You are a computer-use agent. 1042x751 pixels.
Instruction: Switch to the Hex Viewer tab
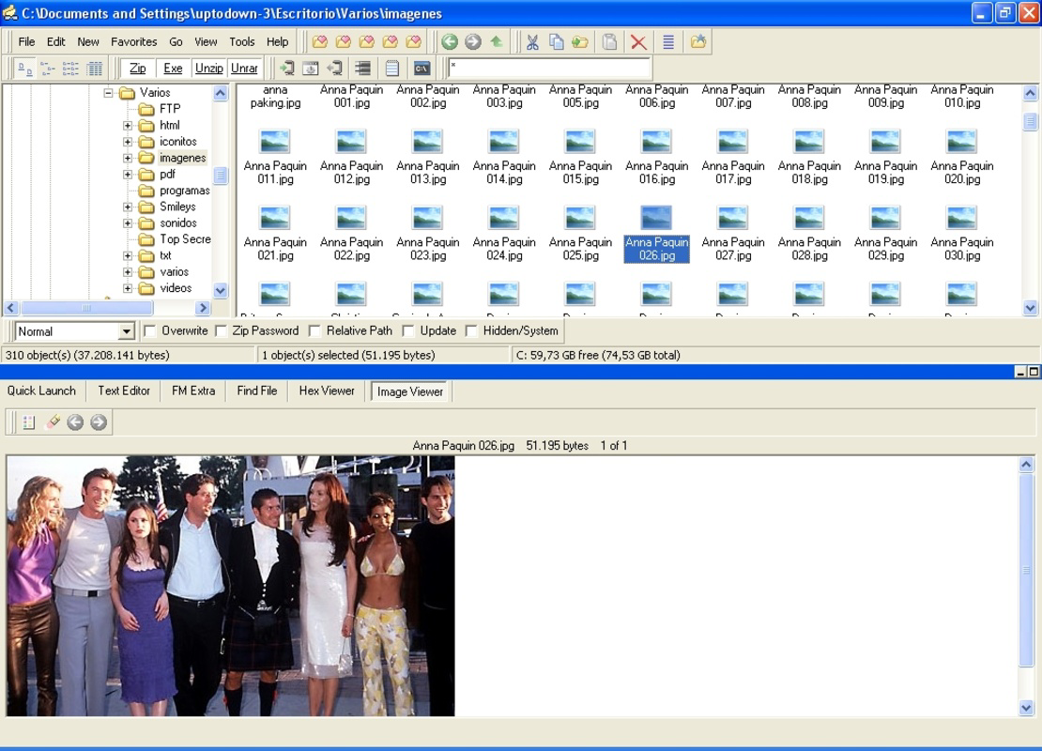pyautogui.click(x=326, y=391)
